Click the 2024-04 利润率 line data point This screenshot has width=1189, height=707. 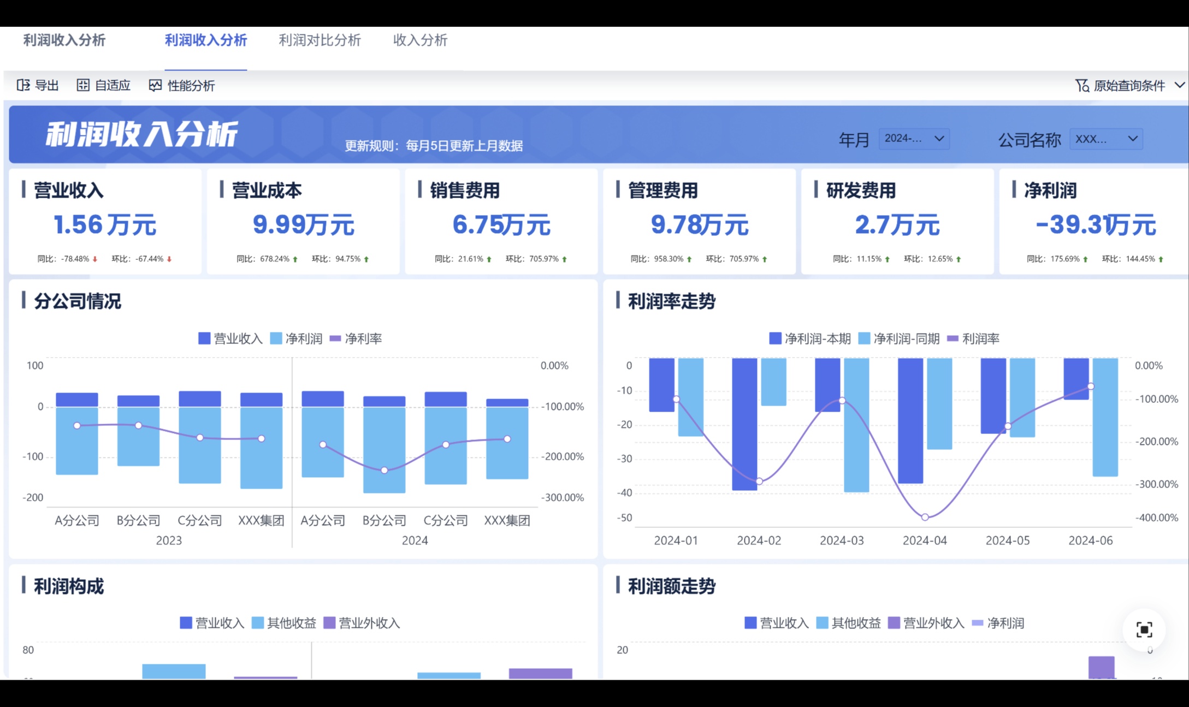[x=925, y=517]
